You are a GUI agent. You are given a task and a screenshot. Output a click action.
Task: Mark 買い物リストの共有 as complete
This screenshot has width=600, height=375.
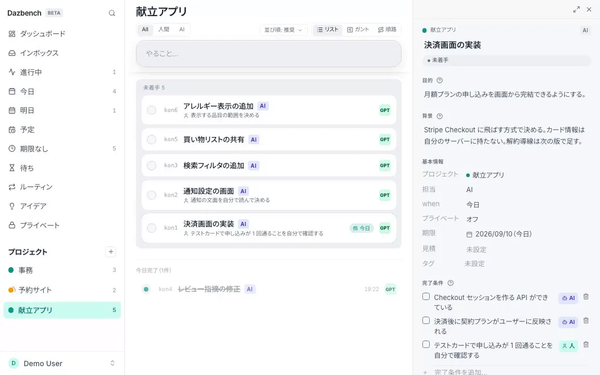(152, 139)
